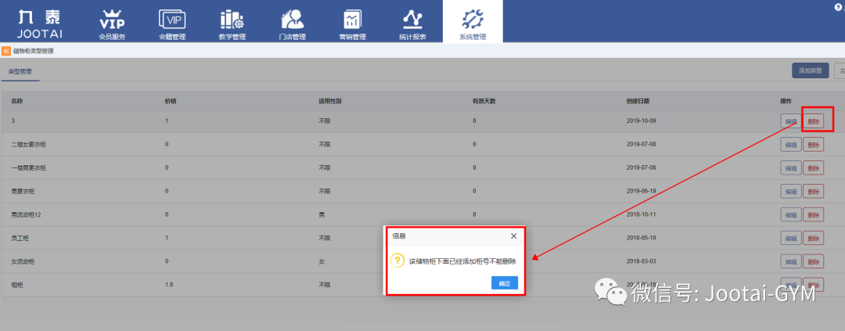The image size is (845, 331).
Task: Click the orange 储物柜类型管理 breadcrumb icon
Action: pyautogui.click(x=6, y=51)
